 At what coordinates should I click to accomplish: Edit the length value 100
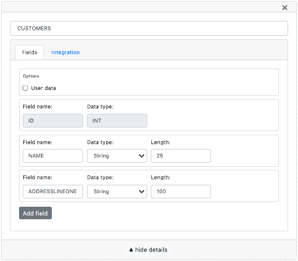181,191
